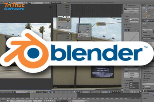Open the Tracking mode dropdown
The height and width of the screenshot is (102, 154).
click(x=42, y=92)
